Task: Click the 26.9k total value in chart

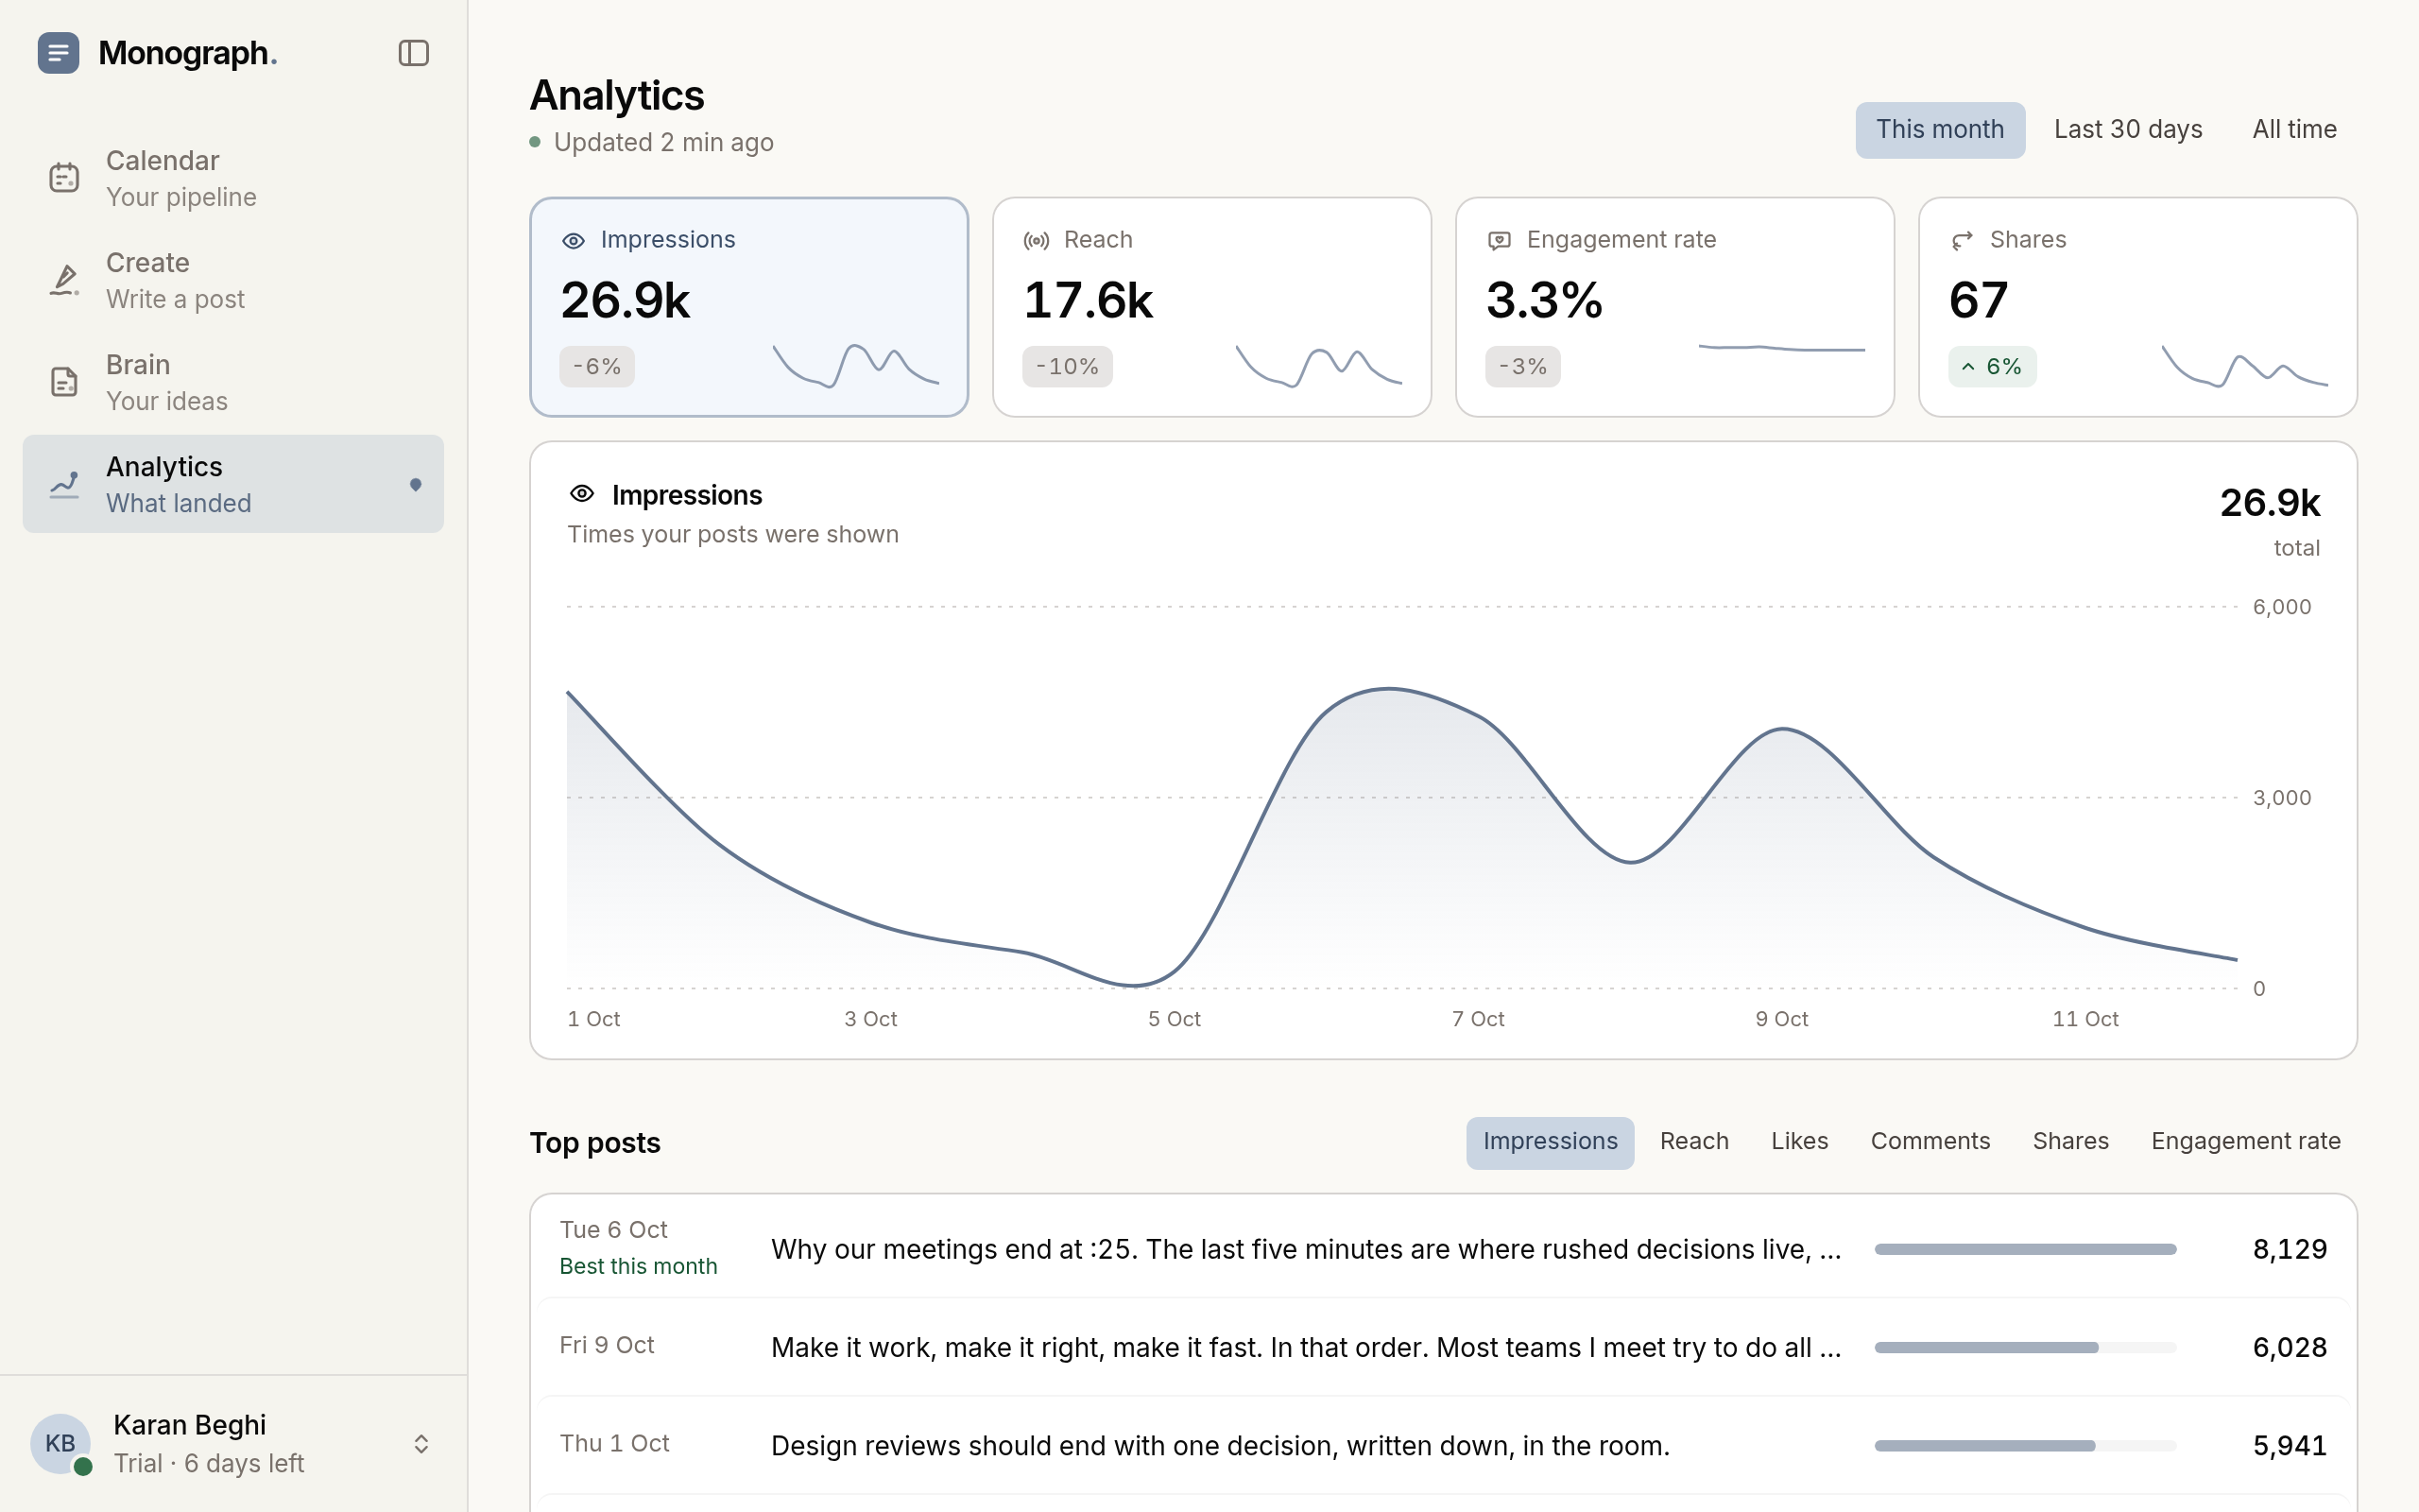Action: tap(2270, 503)
